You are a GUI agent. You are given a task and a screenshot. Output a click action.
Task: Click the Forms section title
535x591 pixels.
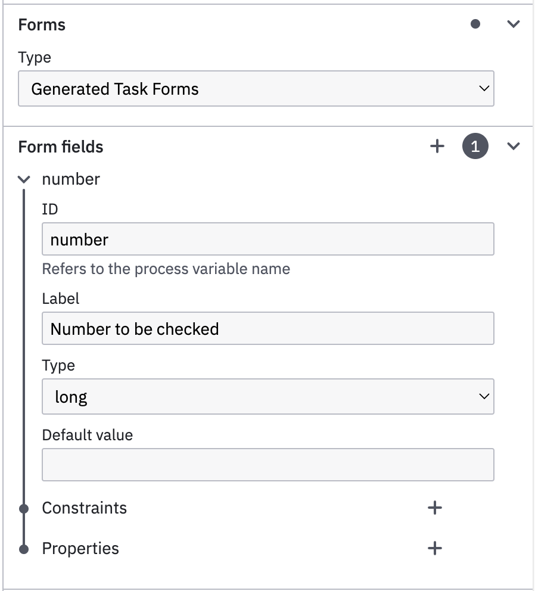pos(42,25)
